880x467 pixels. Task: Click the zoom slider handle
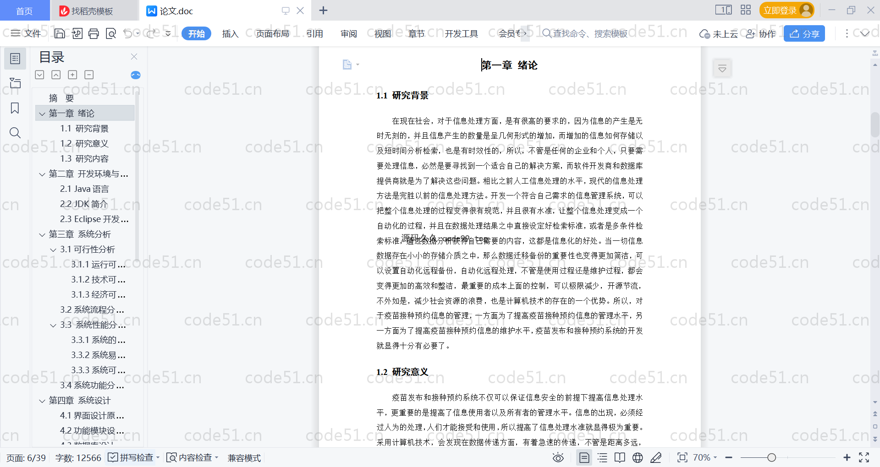coord(772,457)
